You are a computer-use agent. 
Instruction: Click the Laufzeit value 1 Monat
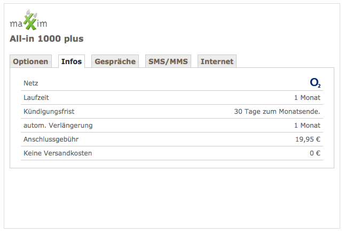coord(307,98)
